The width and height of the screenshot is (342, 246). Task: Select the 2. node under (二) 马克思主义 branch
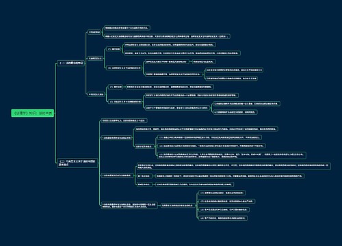click(x=117, y=176)
